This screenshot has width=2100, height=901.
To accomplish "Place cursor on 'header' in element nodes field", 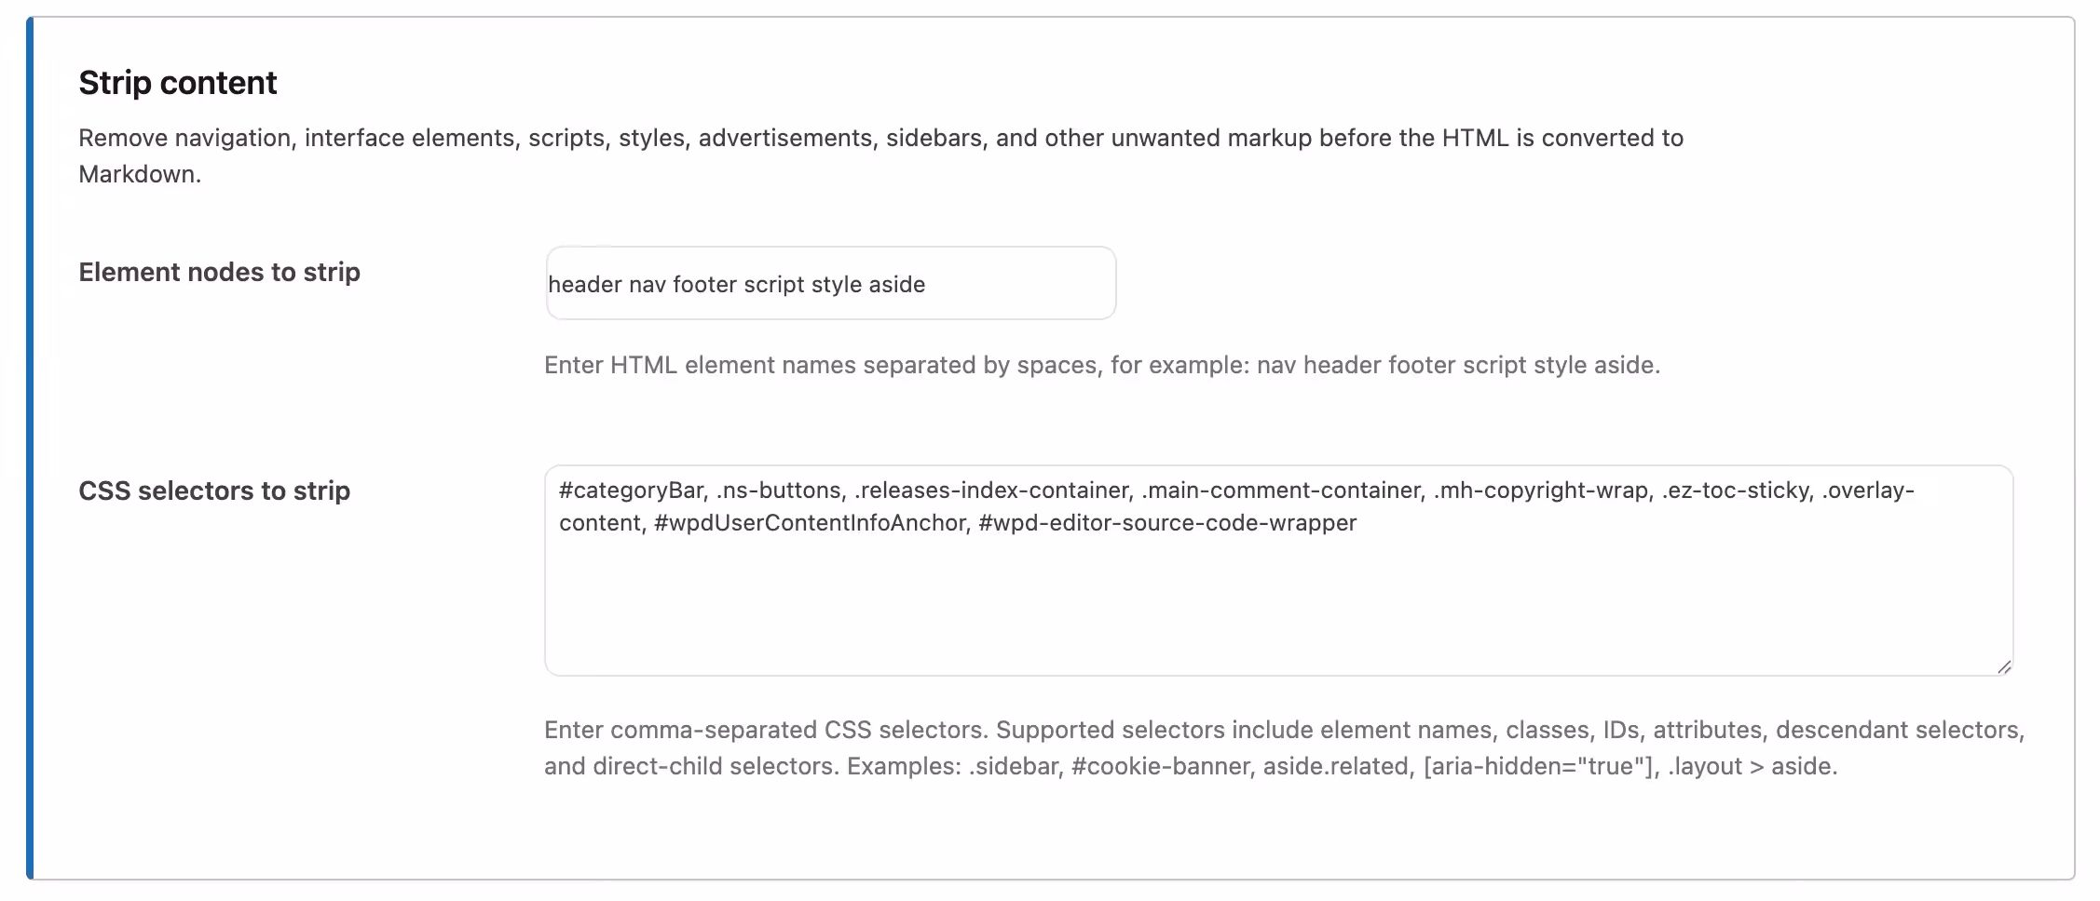I will click(585, 284).
